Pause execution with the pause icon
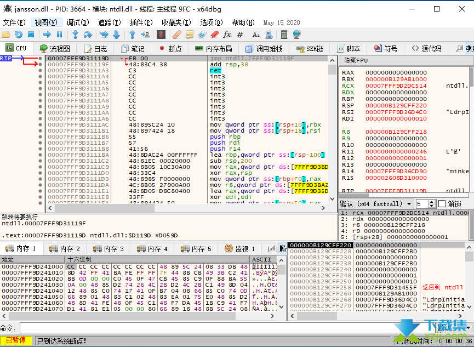Viewport: 474px width, 347px height. (59, 35)
